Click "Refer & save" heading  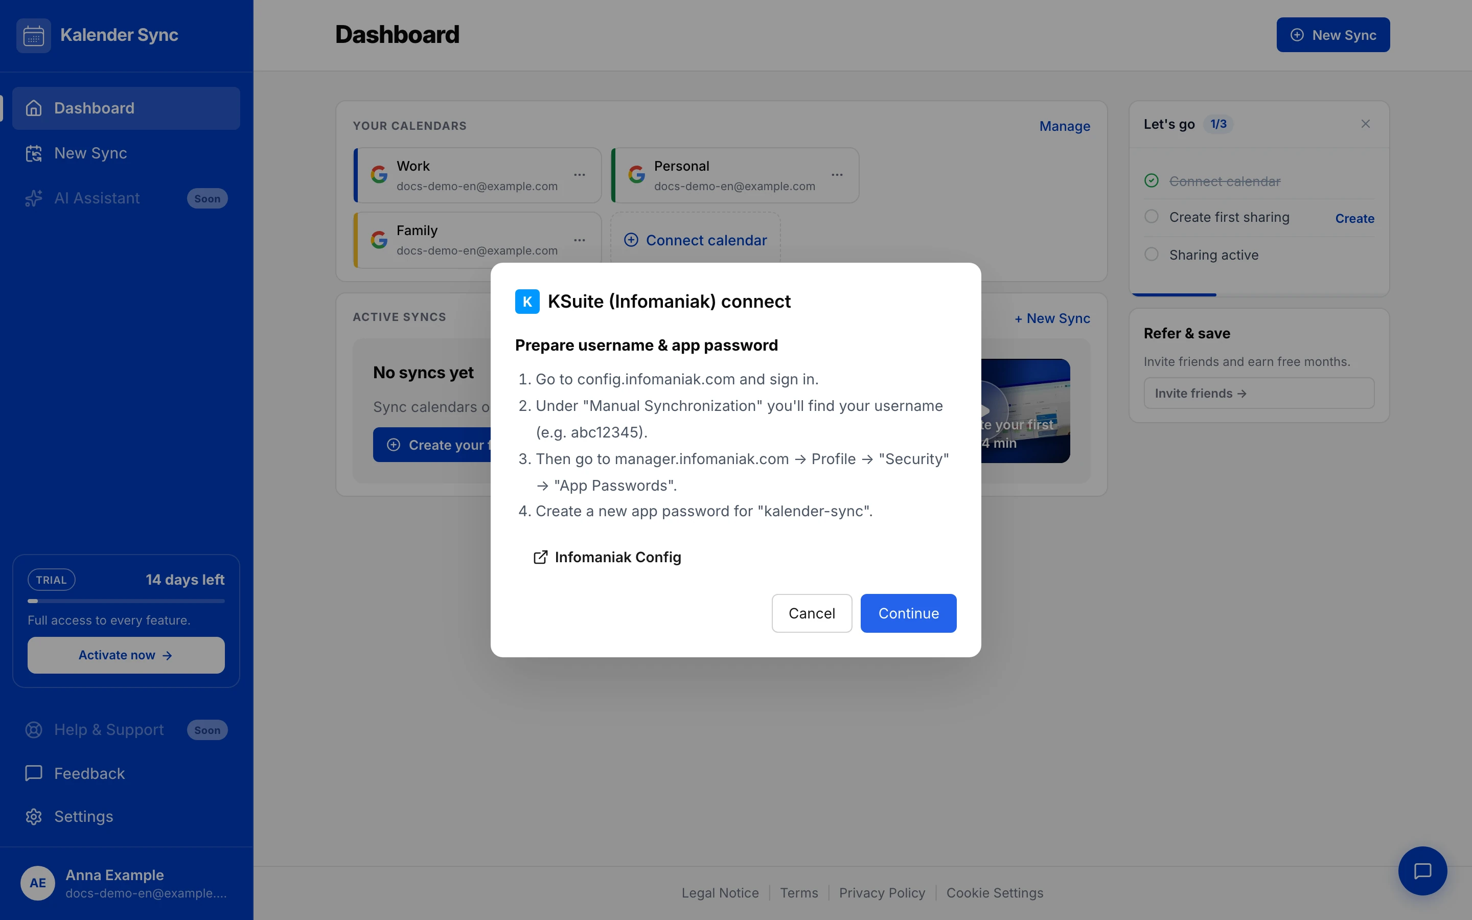(1187, 333)
